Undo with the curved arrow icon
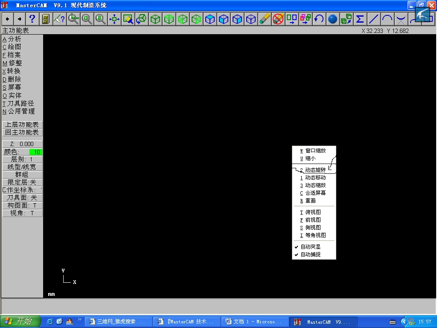Screen dimensions: 437x328 (319, 19)
